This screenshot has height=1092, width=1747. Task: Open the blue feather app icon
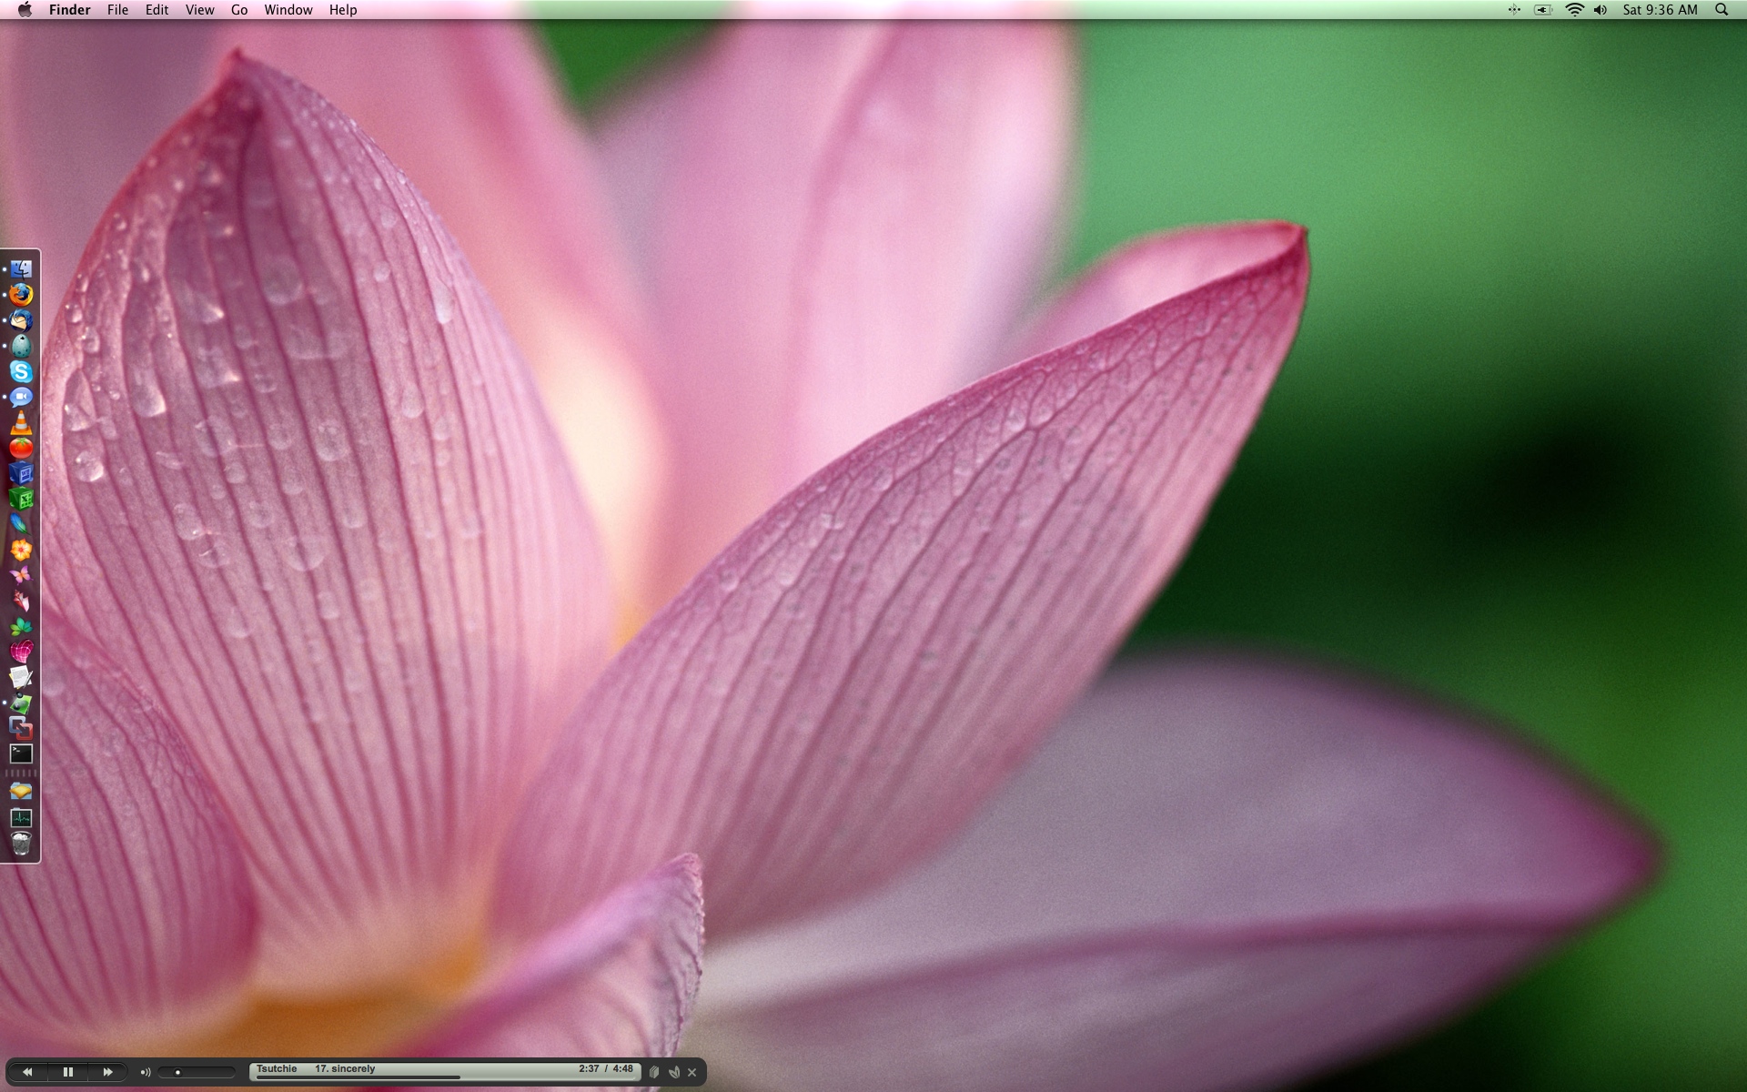tap(21, 524)
